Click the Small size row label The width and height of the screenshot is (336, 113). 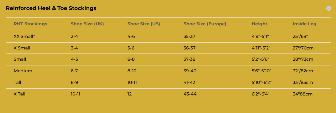click(20, 59)
